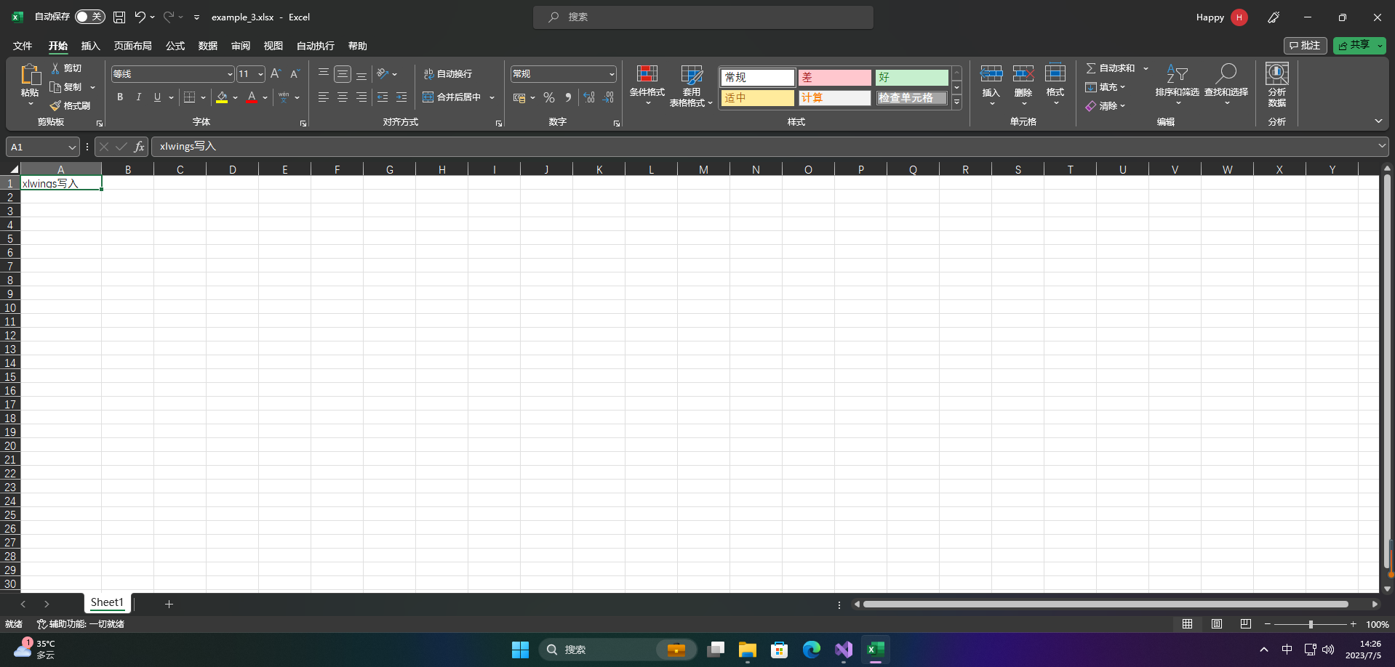
Task: Open the Page Layout (页面布局) tab
Action: tap(132, 46)
